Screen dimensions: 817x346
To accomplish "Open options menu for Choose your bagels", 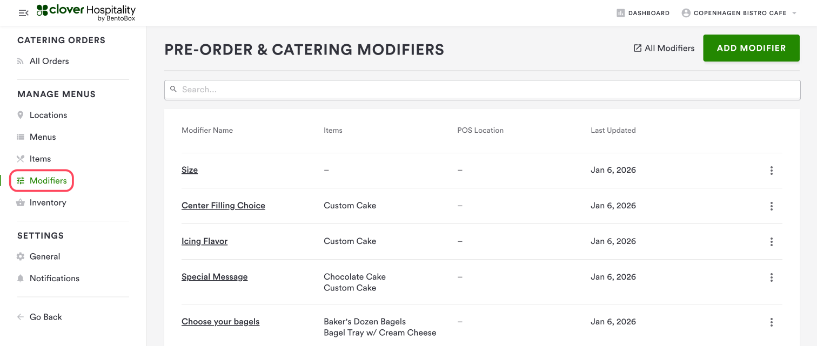I will [771, 322].
